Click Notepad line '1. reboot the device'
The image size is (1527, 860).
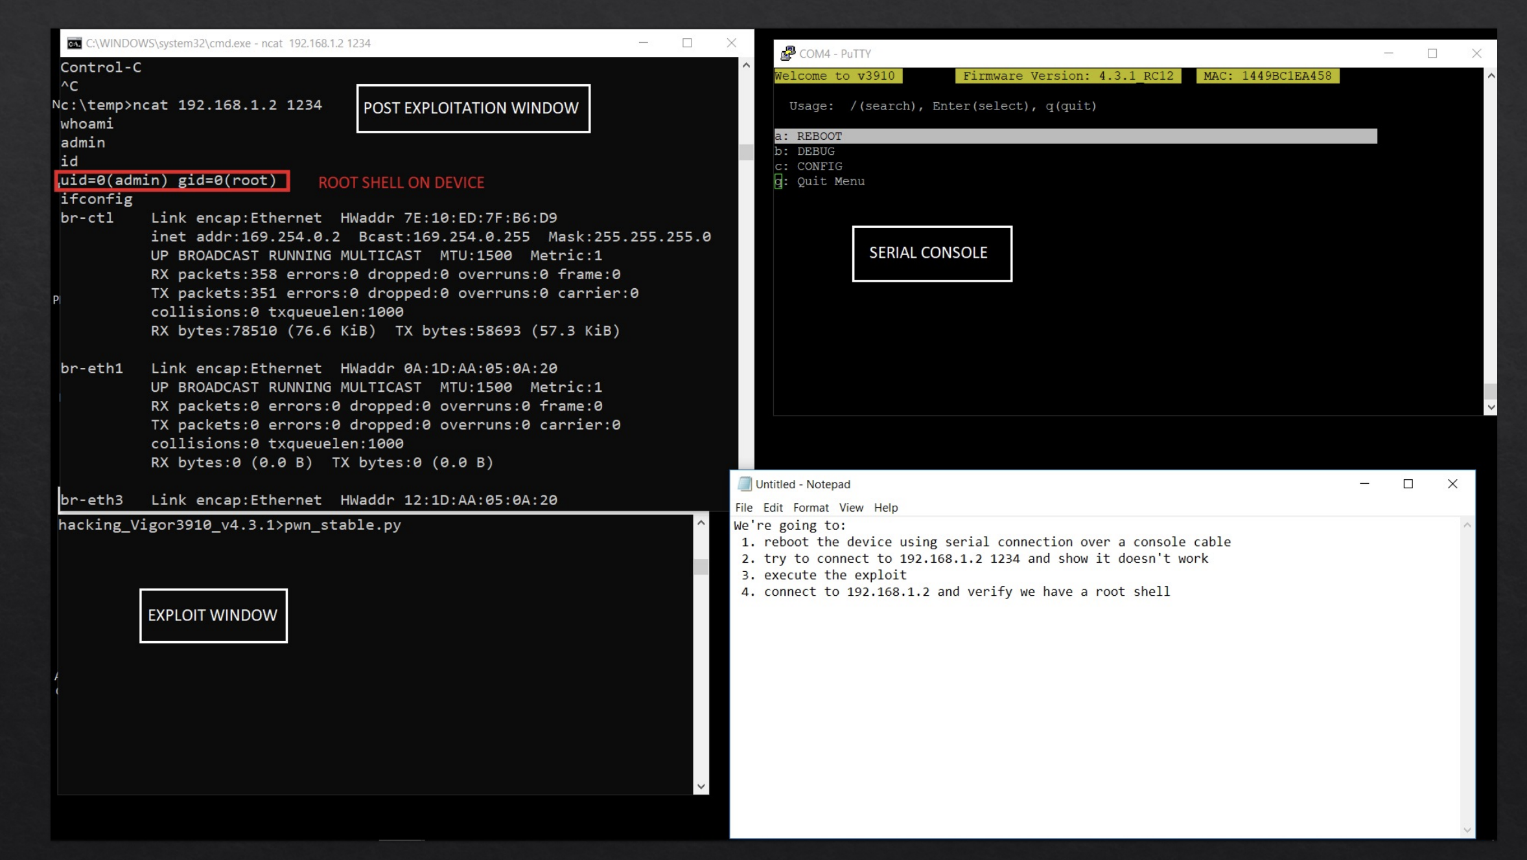click(986, 542)
